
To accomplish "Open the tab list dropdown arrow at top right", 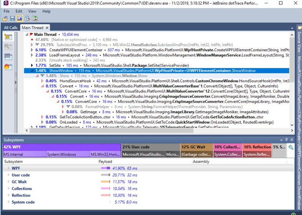I will coord(292,28).
